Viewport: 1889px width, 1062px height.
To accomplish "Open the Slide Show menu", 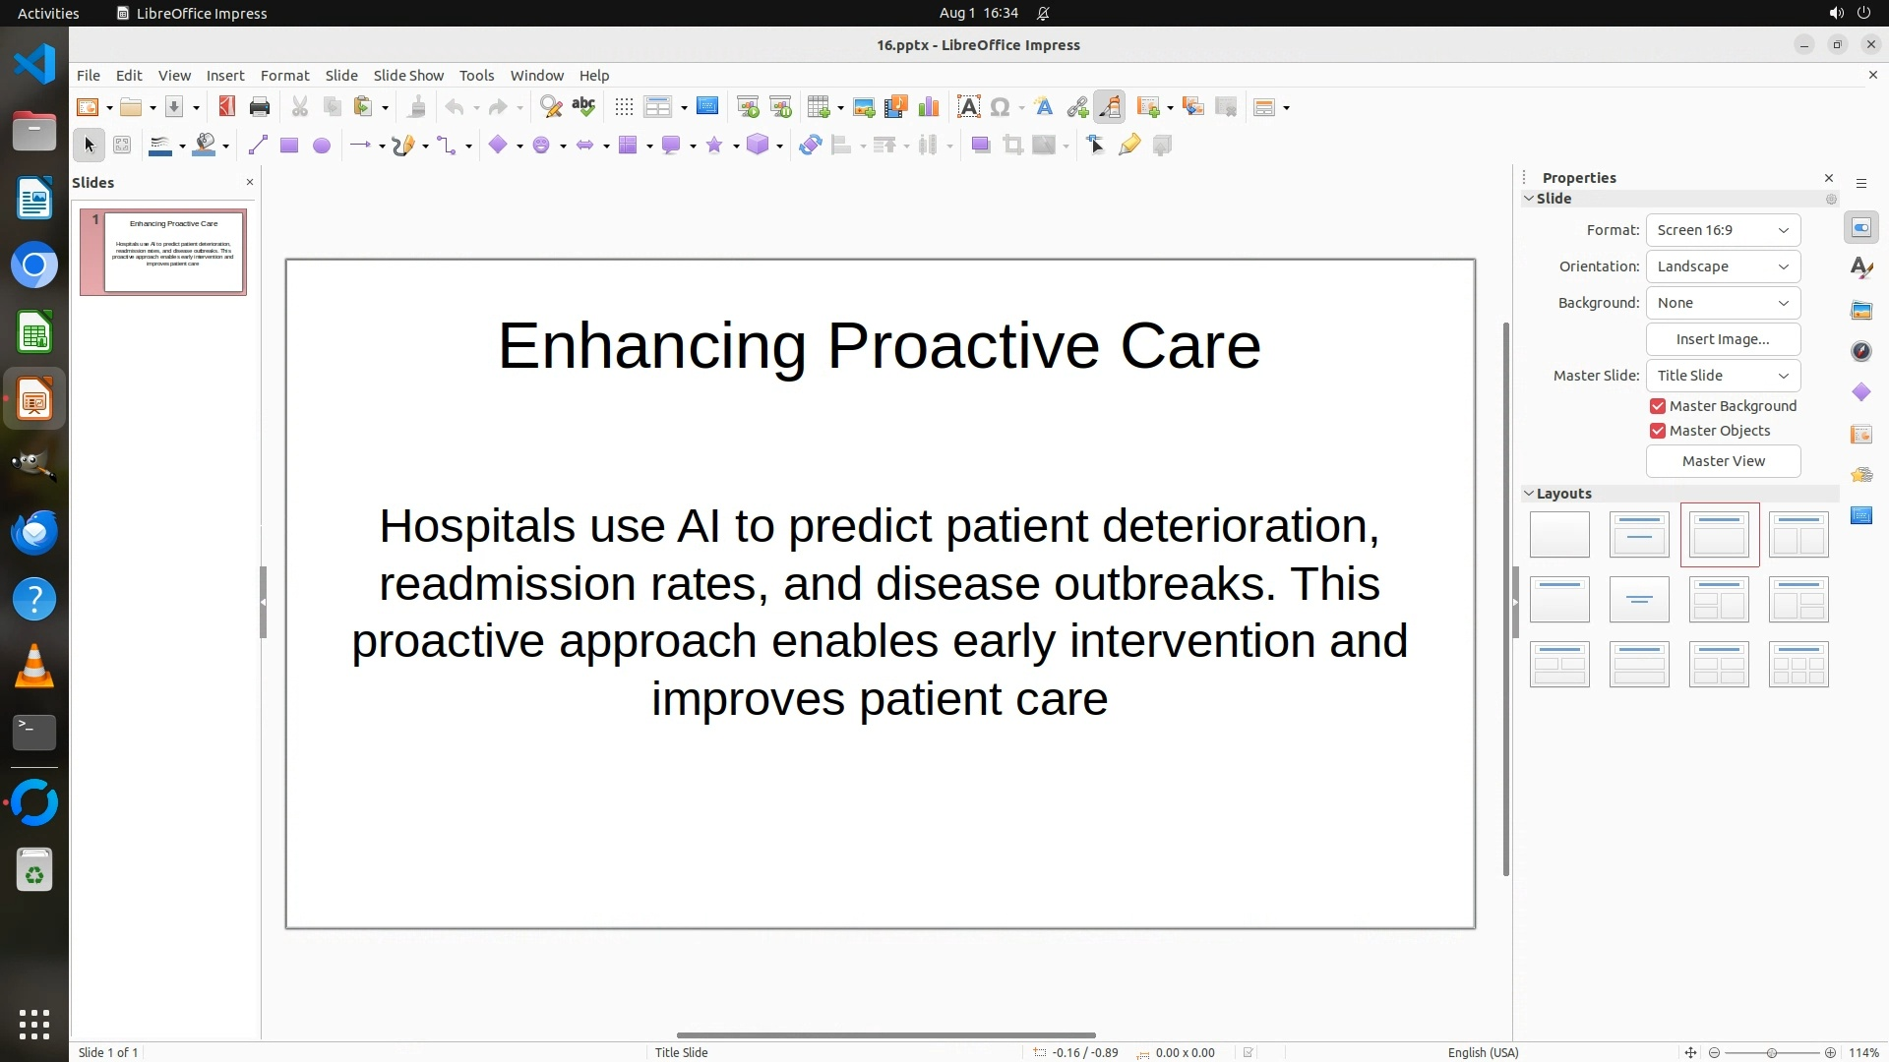I will [x=408, y=76].
